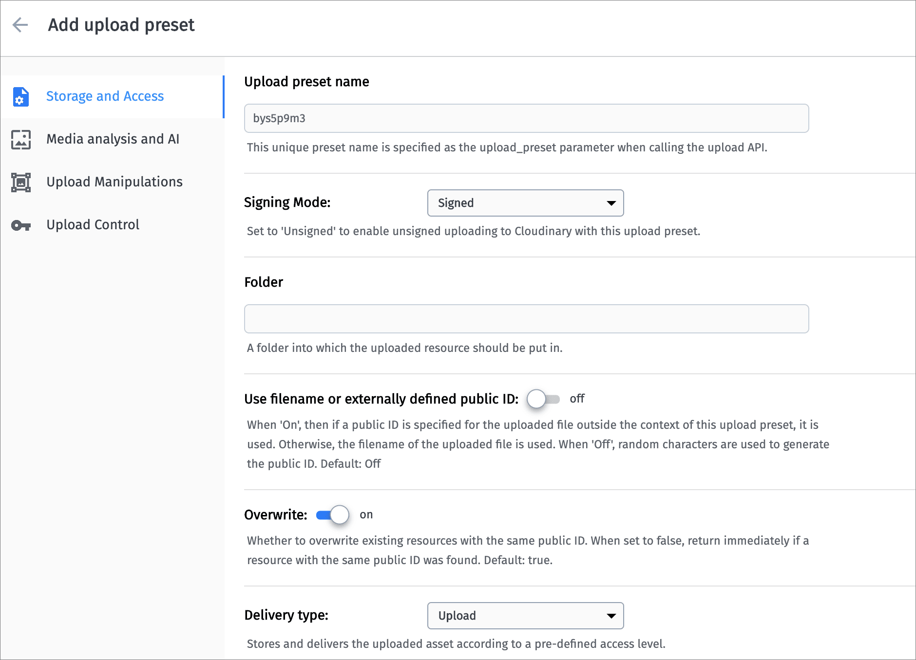Click the Overwrite label text

[275, 515]
